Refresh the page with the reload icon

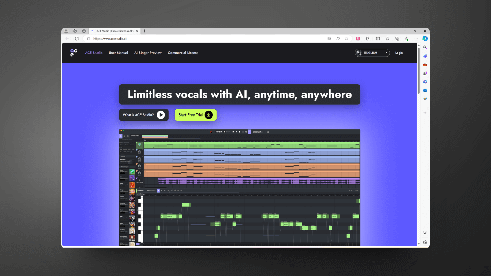point(77,39)
